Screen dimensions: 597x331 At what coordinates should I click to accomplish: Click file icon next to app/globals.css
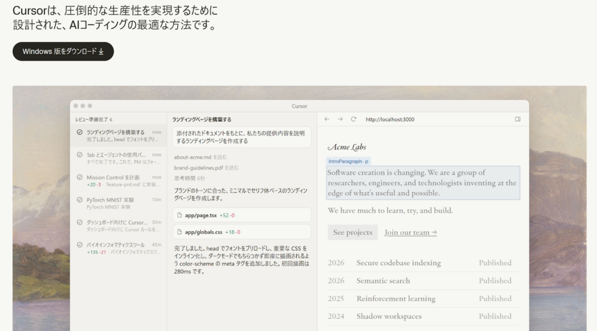180,232
